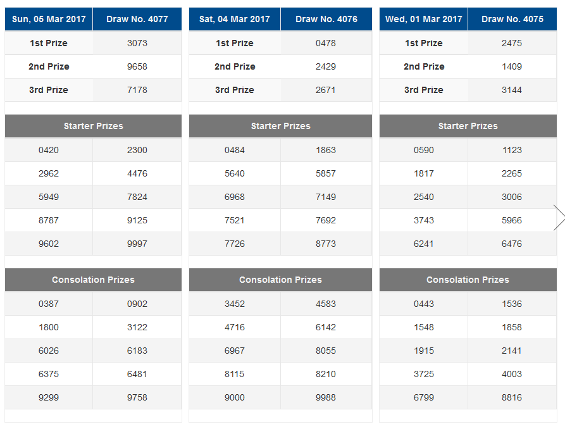
Task: Select the 2nd Prize number 9658
Action: 137,66
